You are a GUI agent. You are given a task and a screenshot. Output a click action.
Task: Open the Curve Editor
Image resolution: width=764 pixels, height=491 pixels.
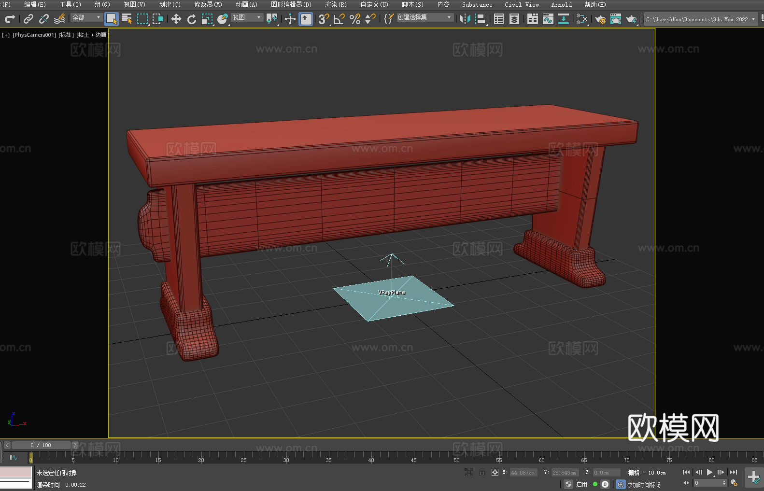pyautogui.click(x=548, y=19)
